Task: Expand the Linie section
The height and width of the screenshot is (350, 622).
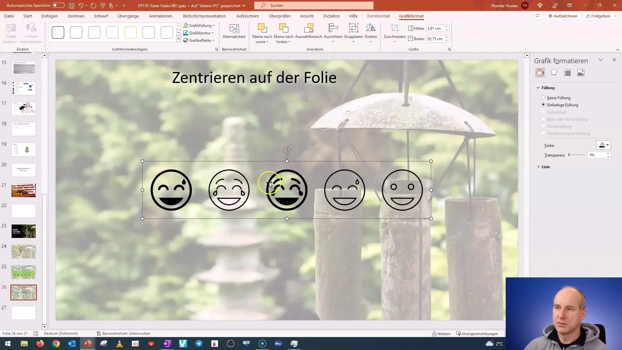Action: click(546, 167)
